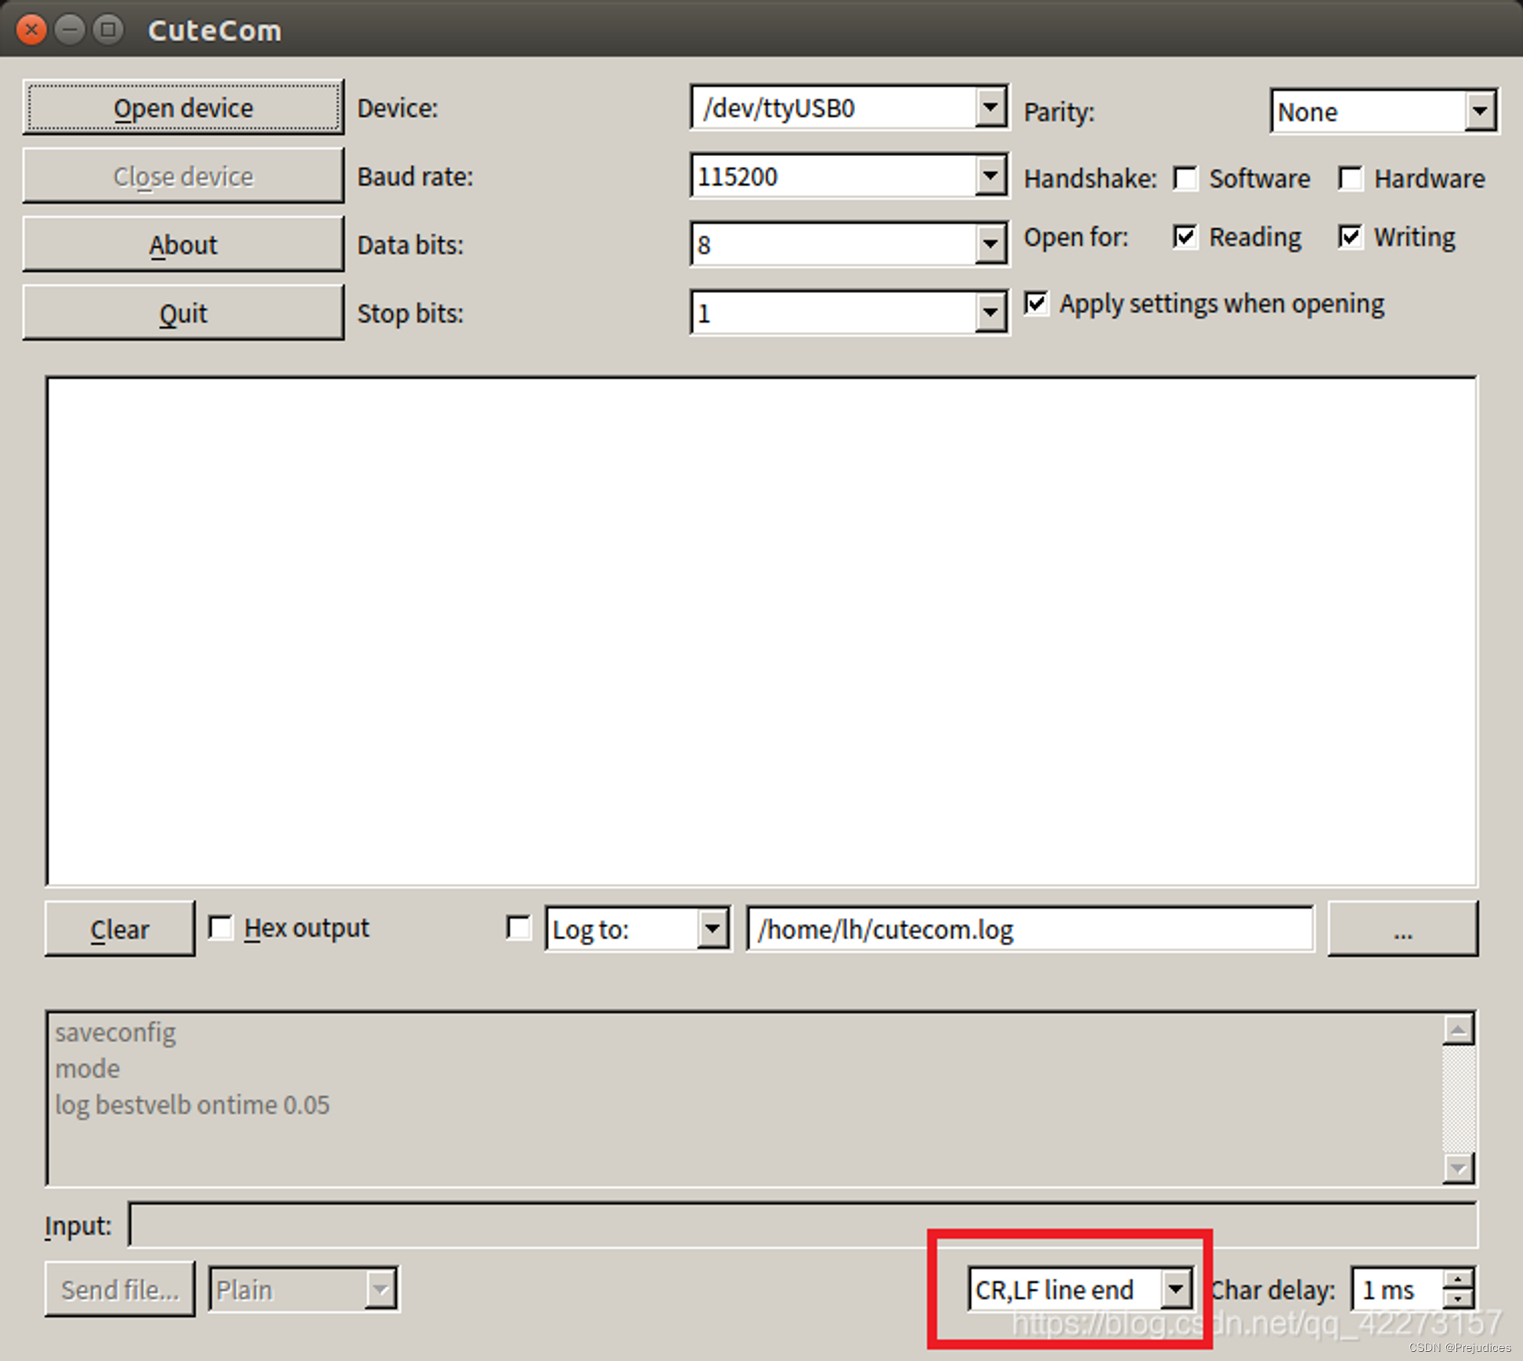Click the About button
This screenshot has width=1523, height=1361.
coord(183,244)
